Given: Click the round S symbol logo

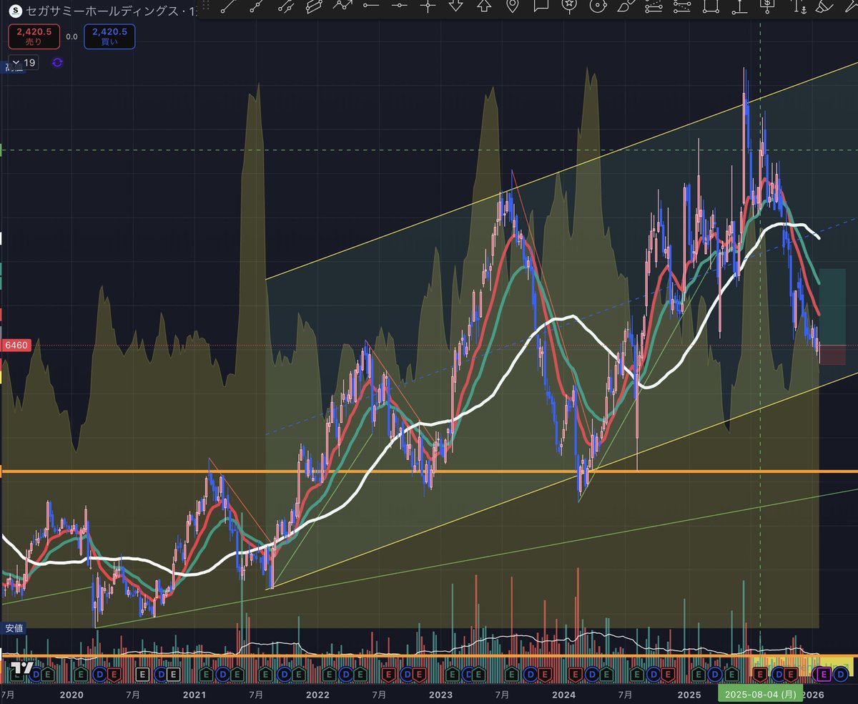Looking at the screenshot, I should [16, 11].
